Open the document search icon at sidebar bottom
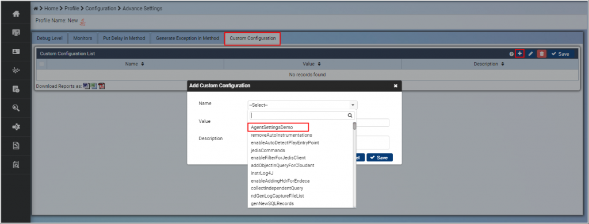Screen dimensions: 589x224 [16, 164]
